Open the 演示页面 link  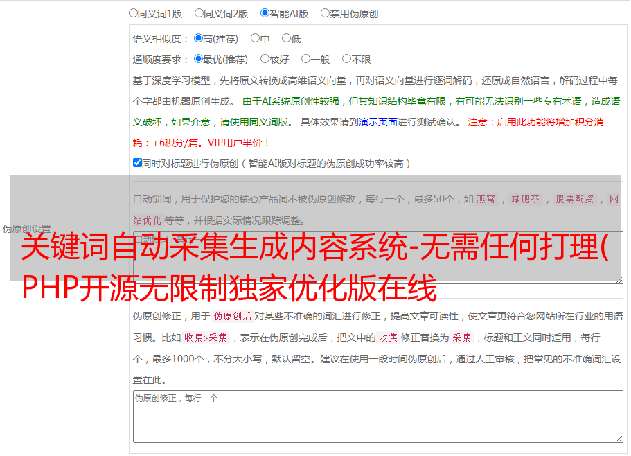[377, 122]
